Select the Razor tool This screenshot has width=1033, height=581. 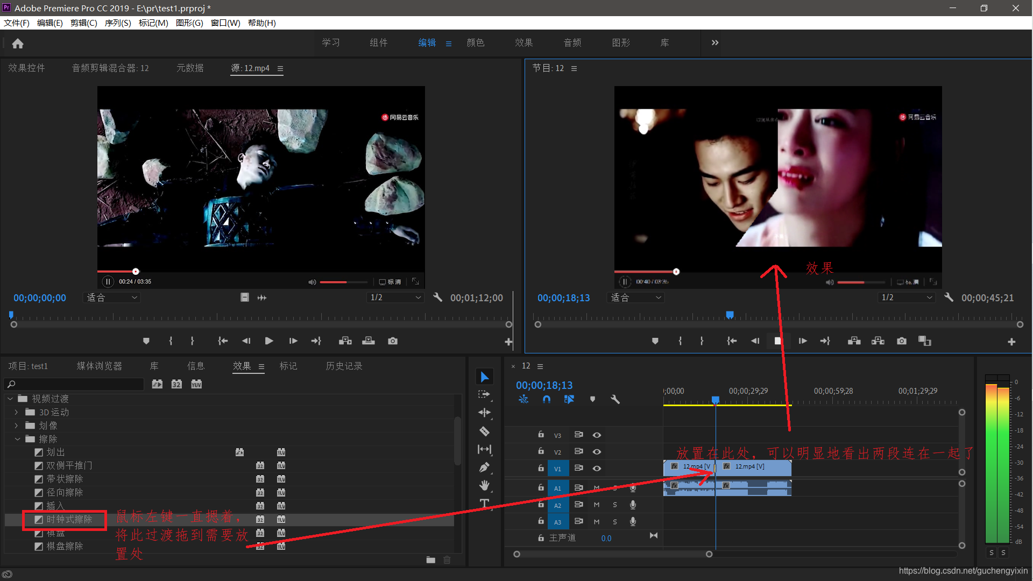484,431
